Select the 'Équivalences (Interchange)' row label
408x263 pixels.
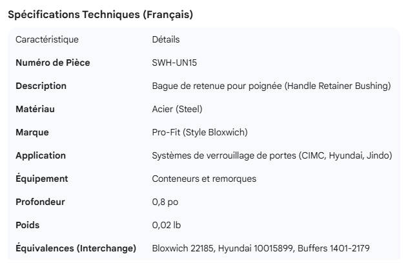point(76,248)
